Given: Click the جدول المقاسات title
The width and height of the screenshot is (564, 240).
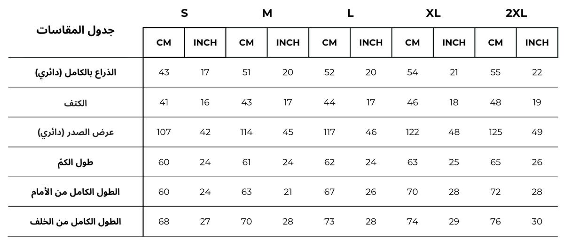Looking at the screenshot, I should pyautogui.click(x=76, y=31).
